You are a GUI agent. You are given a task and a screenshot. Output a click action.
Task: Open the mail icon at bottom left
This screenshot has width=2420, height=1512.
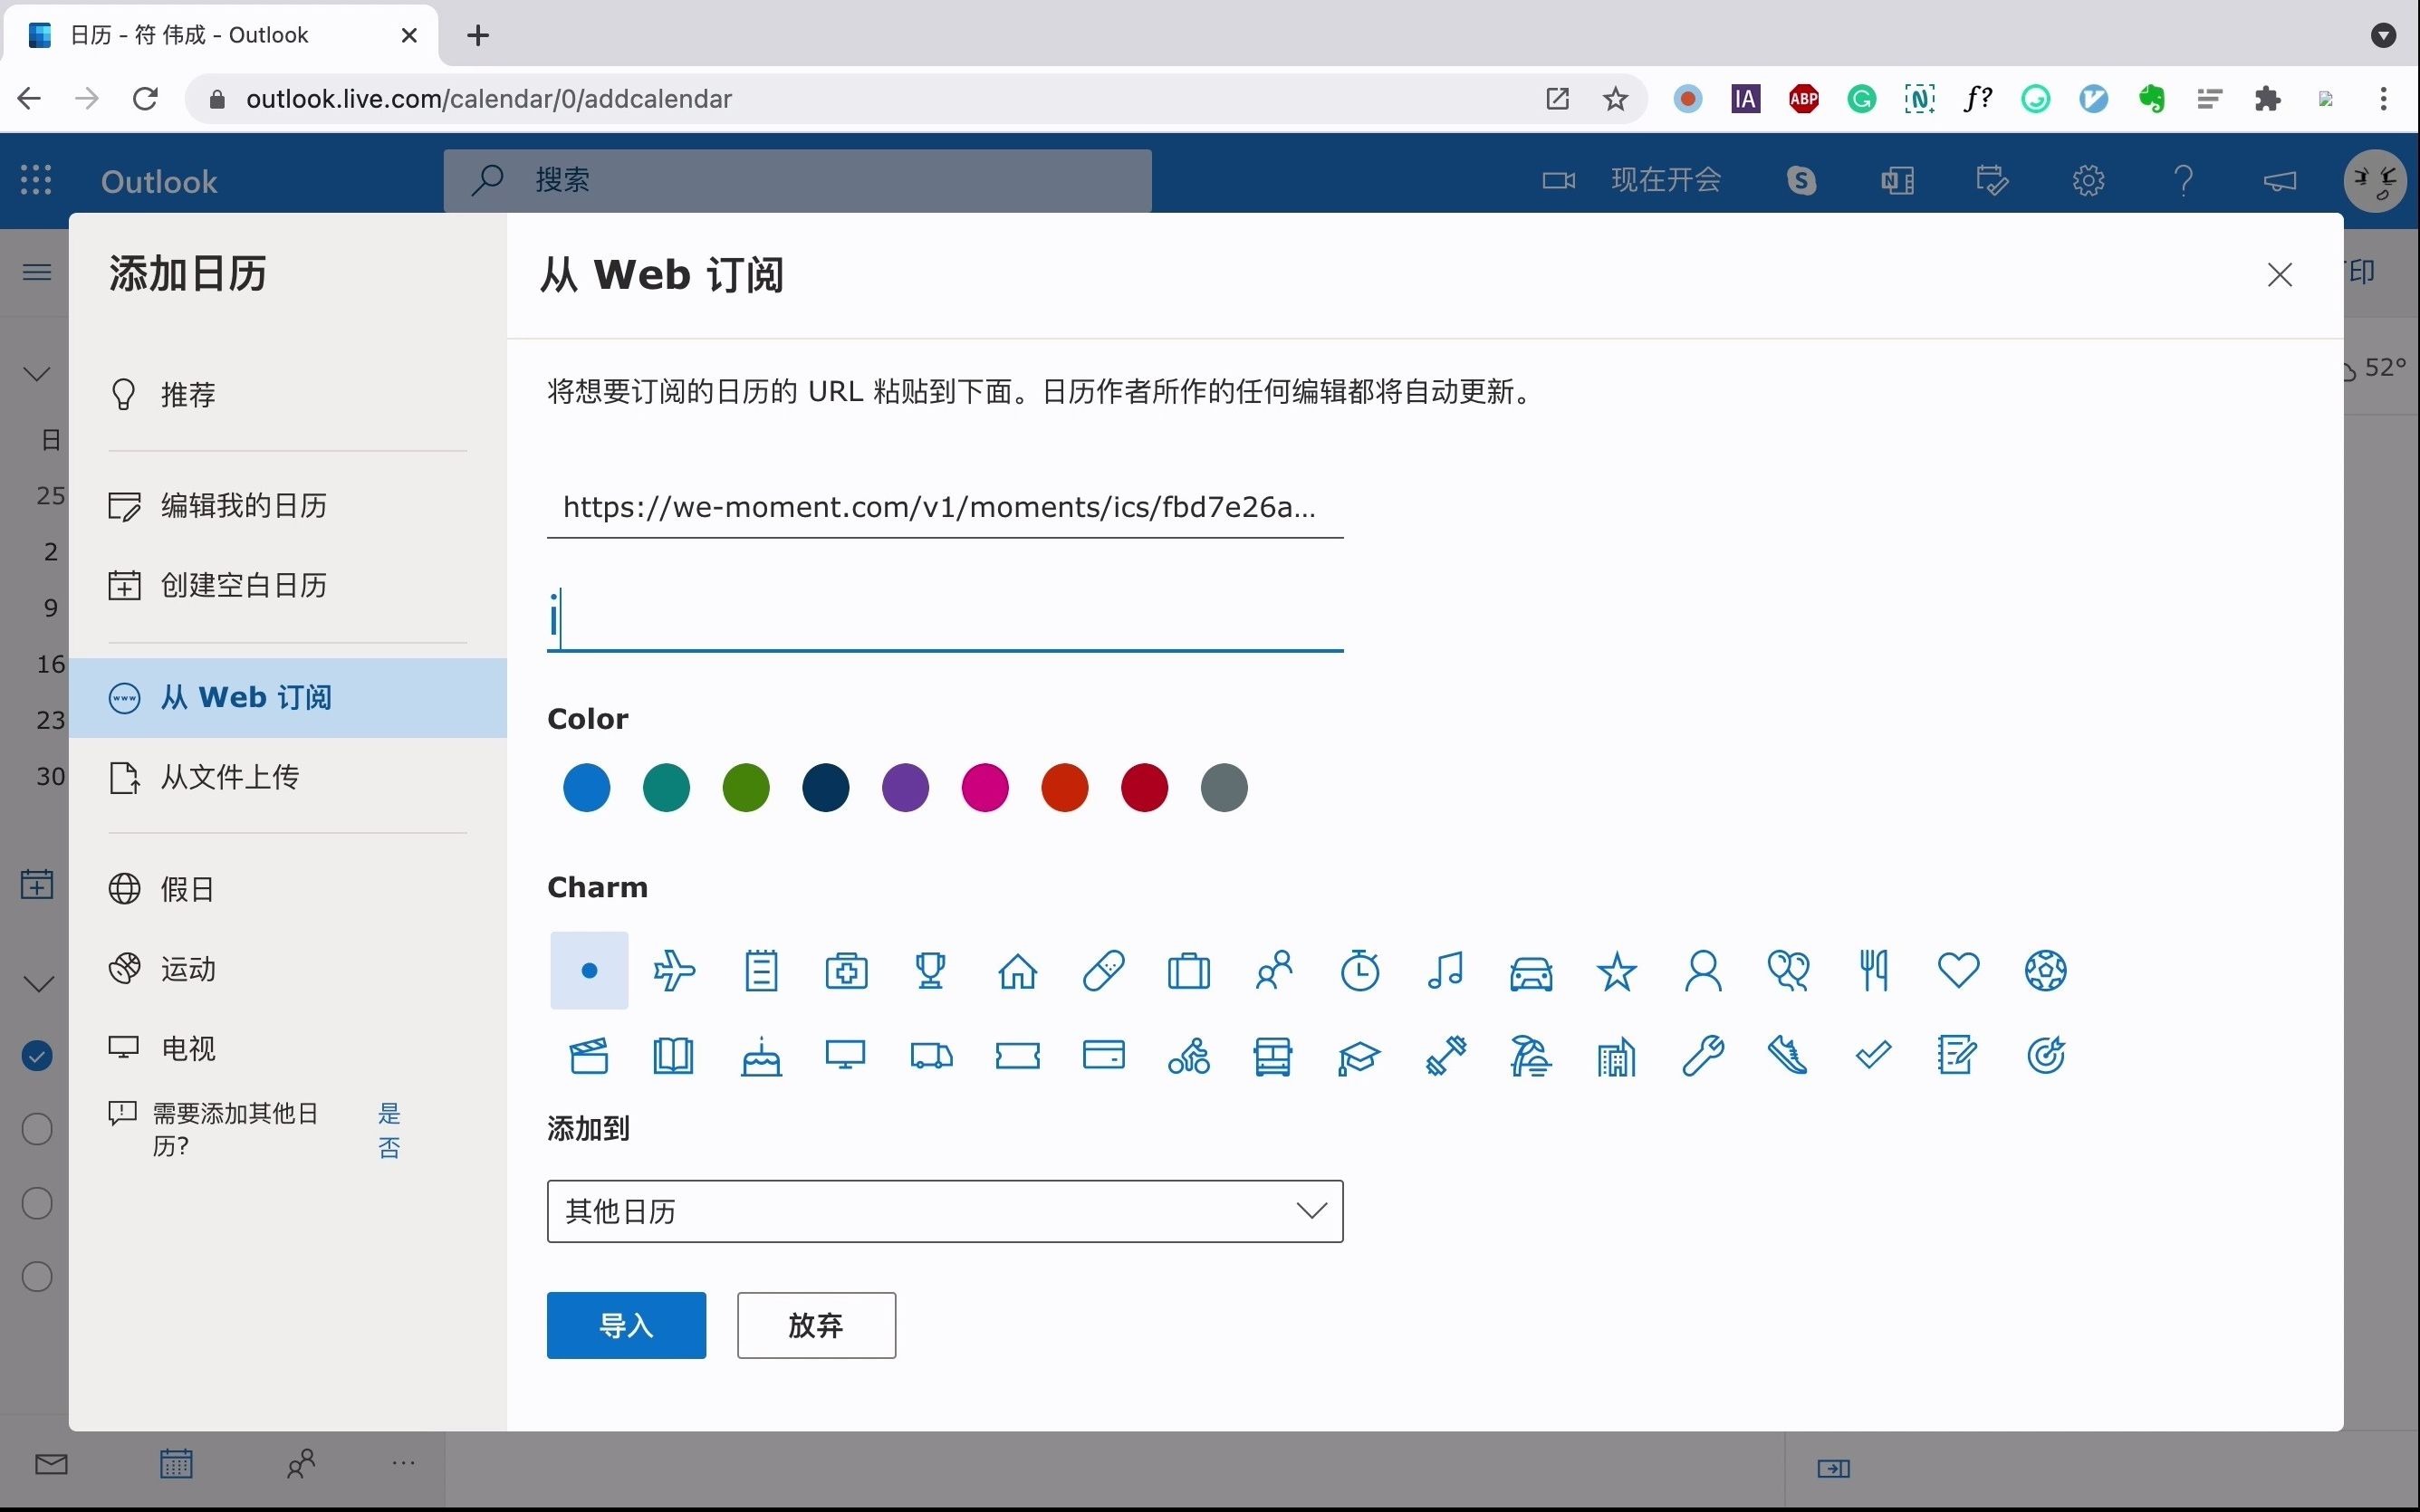click(51, 1465)
